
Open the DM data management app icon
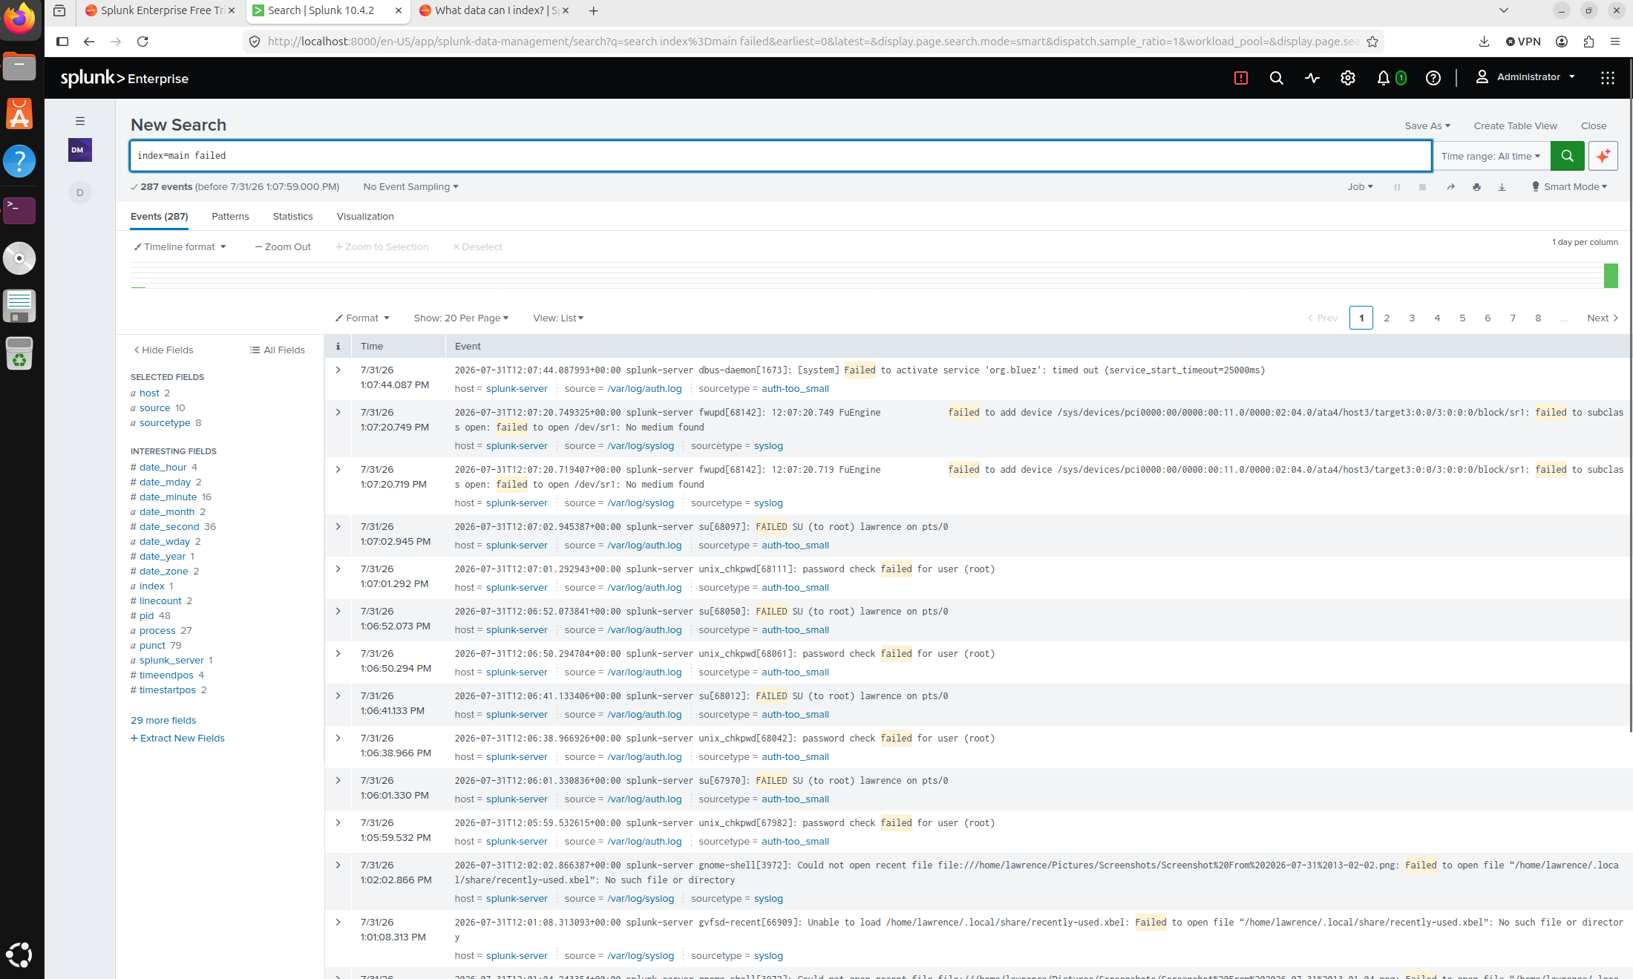(80, 150)
